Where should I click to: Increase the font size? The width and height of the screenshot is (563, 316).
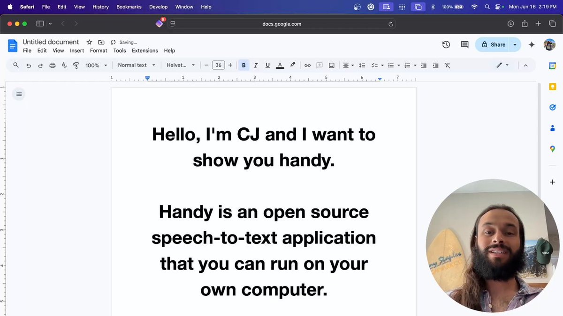[x=230, y=66]
